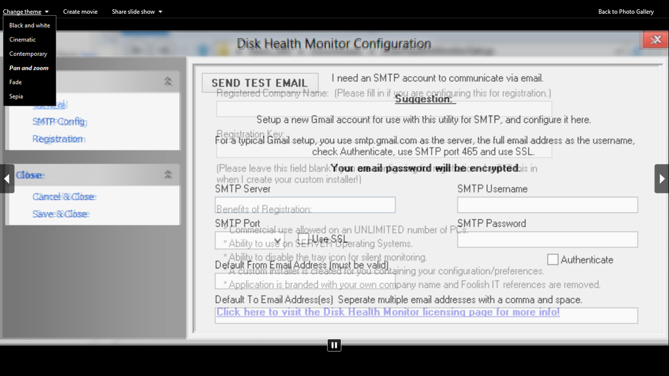Open the SMTP Port combo box
Image resolution: width=669 pixels, height=376 pixels.
[x=249, y=240]
